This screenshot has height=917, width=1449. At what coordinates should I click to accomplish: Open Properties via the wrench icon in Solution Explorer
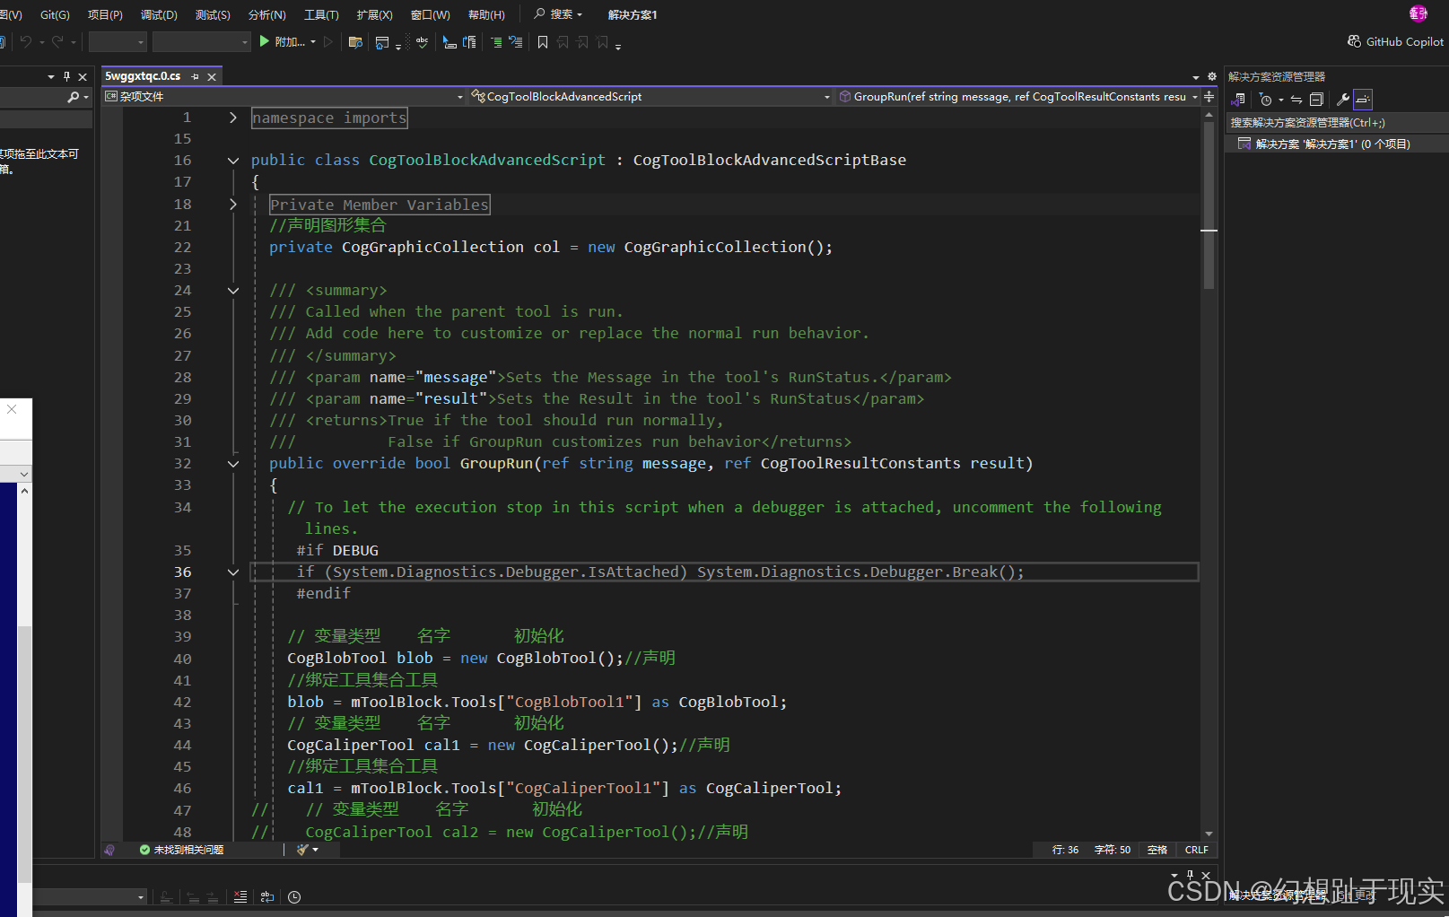[x=1343, y=99]
